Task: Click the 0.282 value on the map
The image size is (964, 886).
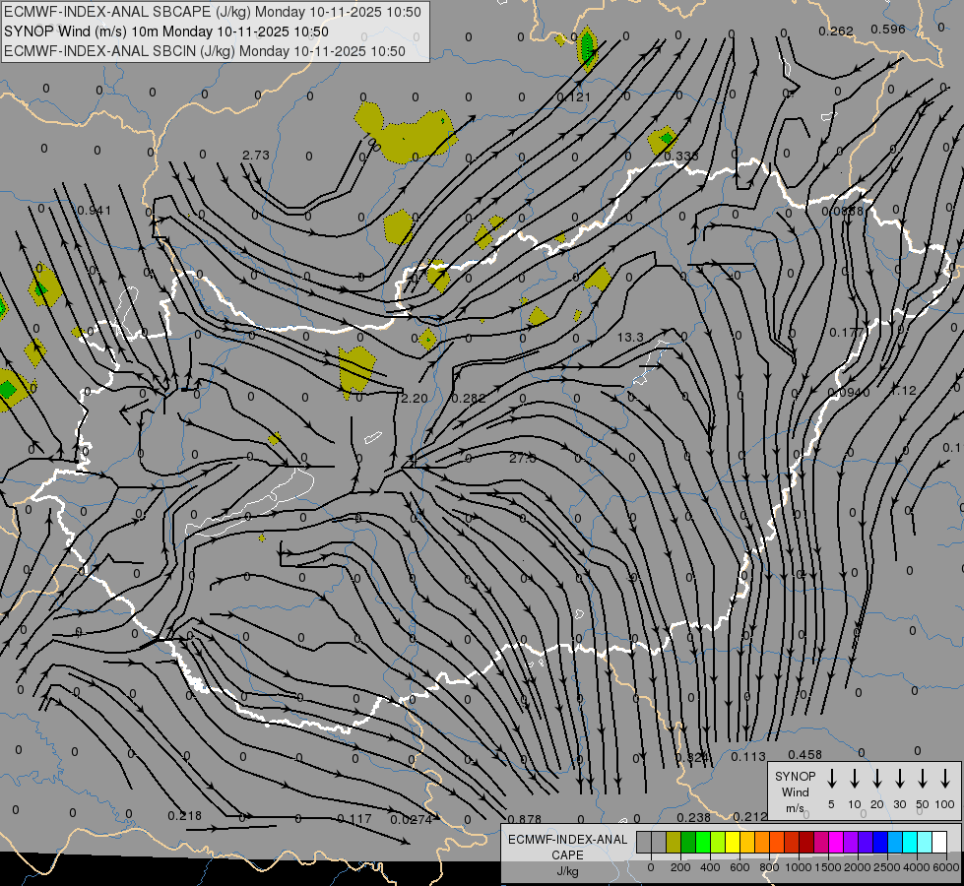Action: coord(469,399)
